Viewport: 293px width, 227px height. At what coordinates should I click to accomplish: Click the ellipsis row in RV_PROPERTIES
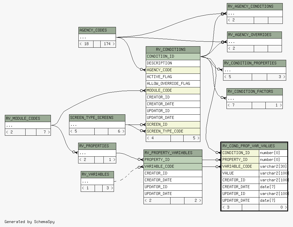[97, 153]
